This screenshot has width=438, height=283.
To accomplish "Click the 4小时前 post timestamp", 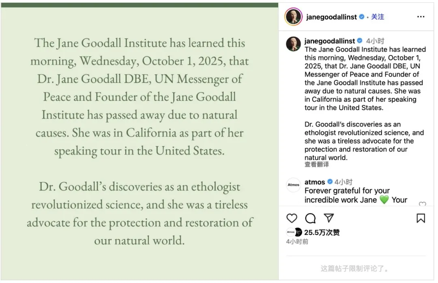I will coord(297,242).
